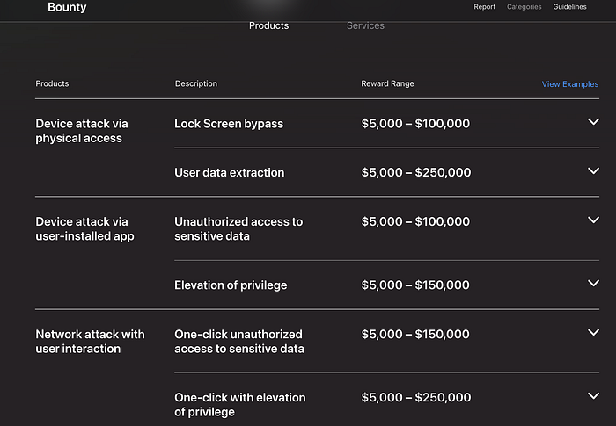Expand the User data extraction row chevron
Image resolution: width=616 pixels, height=426 pixels.
[x=593, y=171]
